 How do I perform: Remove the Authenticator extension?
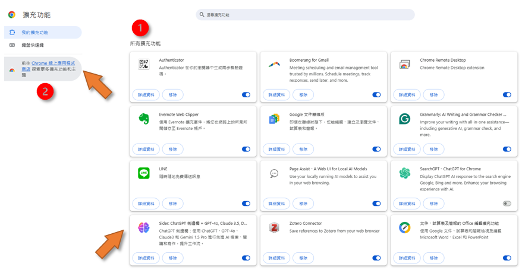coord(173,95)
